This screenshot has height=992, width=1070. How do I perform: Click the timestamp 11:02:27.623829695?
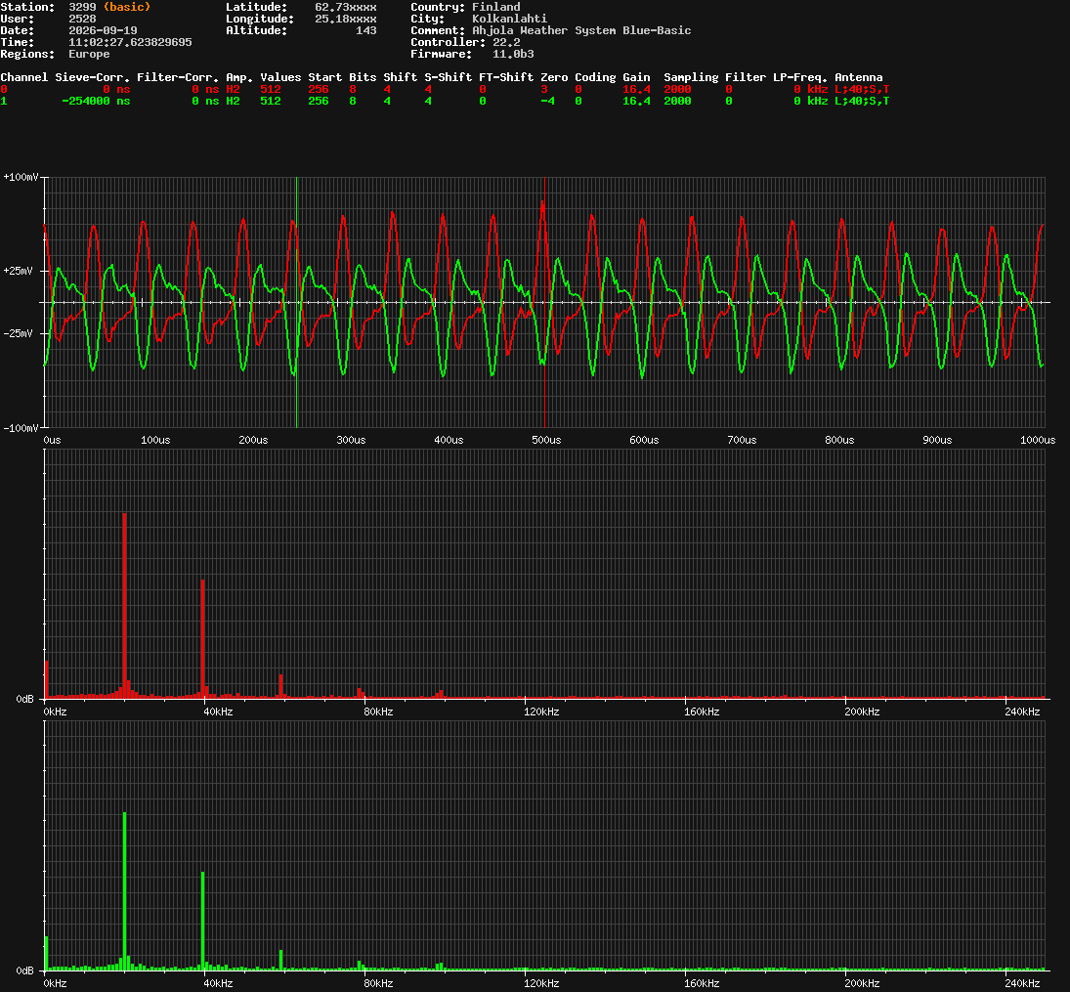click(x=130, y=42)
